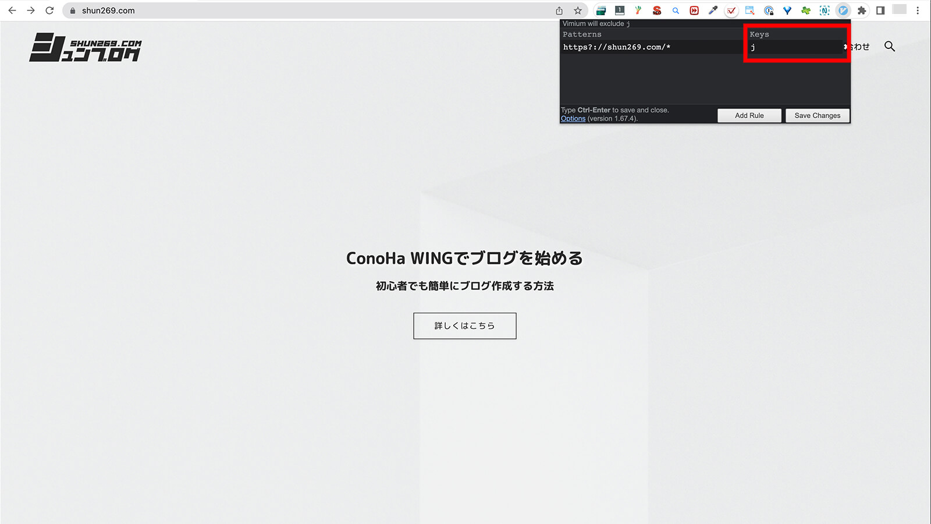Image resolution: width=931 pixels, height=524 pixels.
Task: Click the shun269.com site logo
Action: 86,47
